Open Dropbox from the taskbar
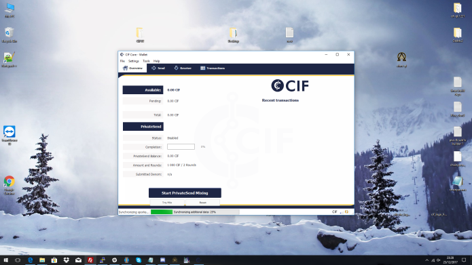Screen dimensions: 472x265 (x=67, y=260)
